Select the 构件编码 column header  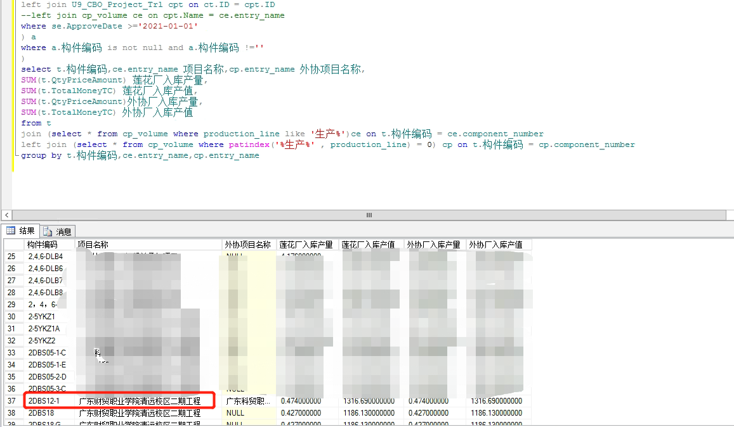(x=49, y=245)
